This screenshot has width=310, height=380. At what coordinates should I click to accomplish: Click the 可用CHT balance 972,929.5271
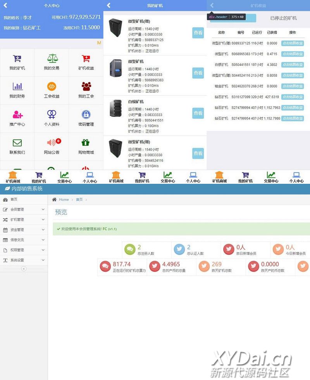click(x=85, y=17)
